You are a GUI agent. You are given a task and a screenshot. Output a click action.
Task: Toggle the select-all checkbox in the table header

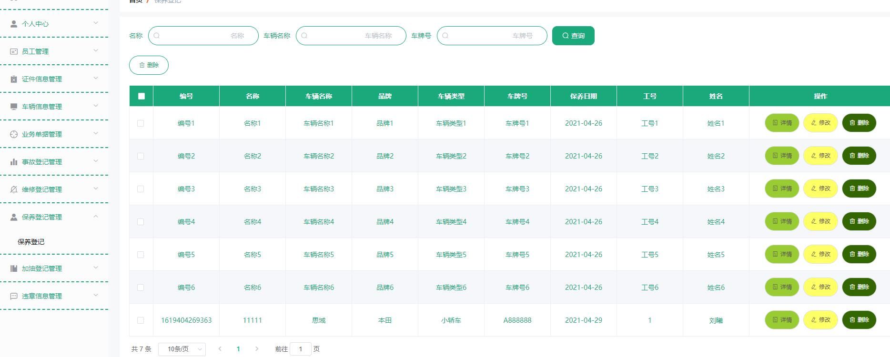(141, 96)
